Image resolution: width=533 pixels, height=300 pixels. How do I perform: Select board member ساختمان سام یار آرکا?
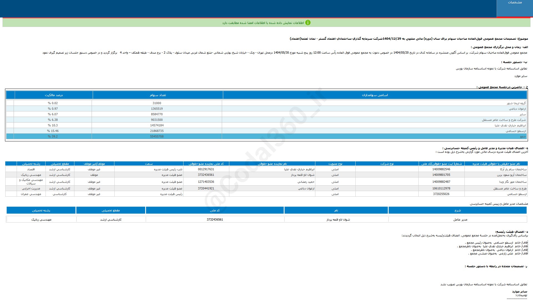click(x=513, y=169)
